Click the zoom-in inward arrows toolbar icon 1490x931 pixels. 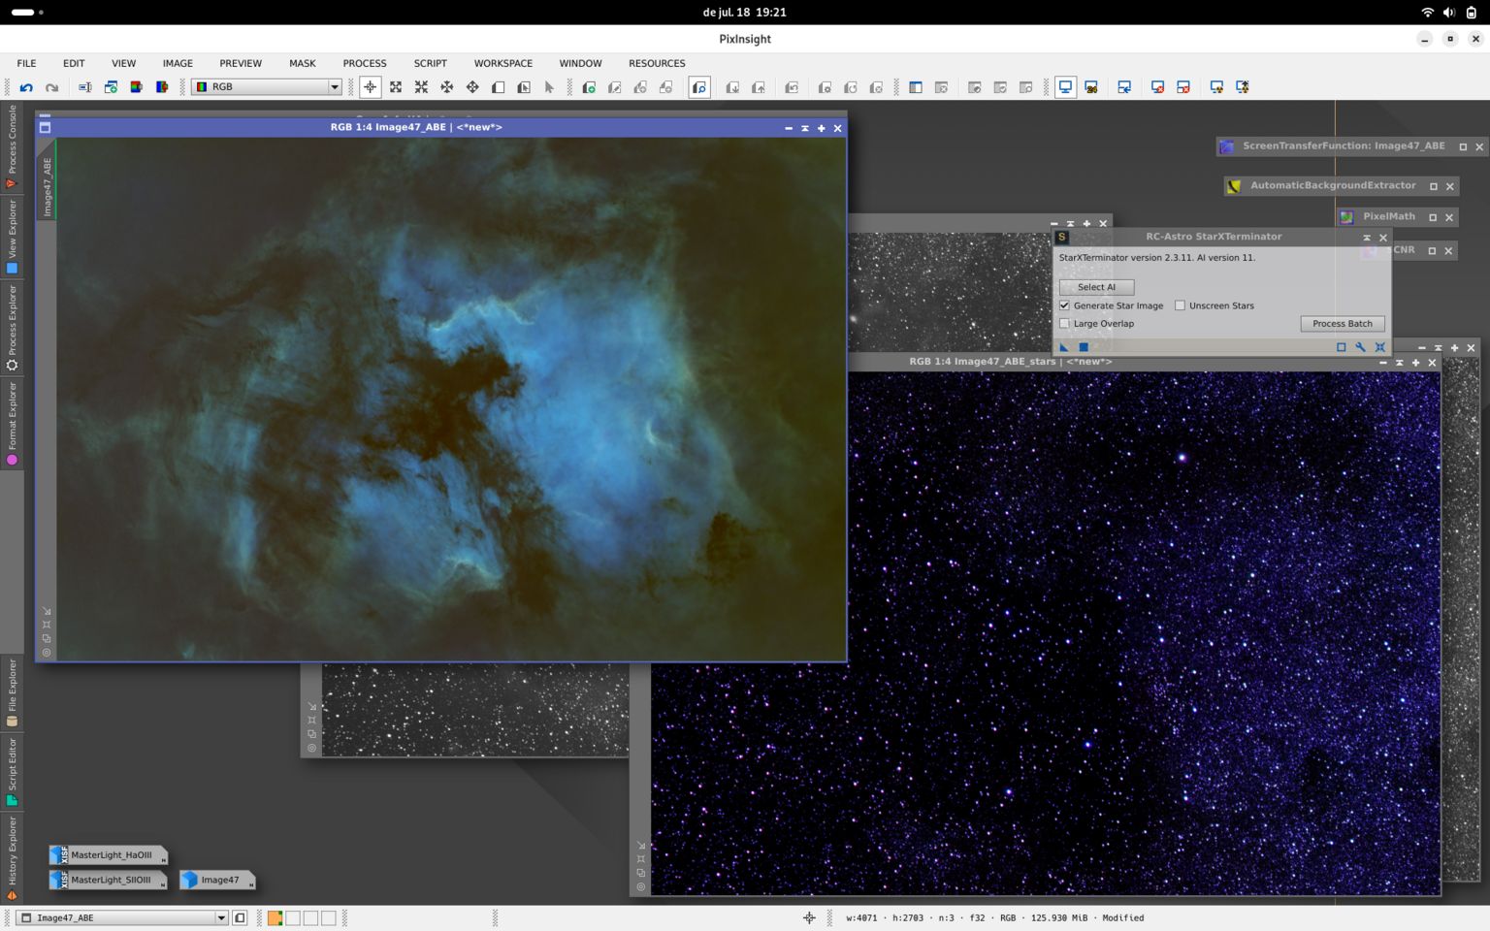(421, 87)
